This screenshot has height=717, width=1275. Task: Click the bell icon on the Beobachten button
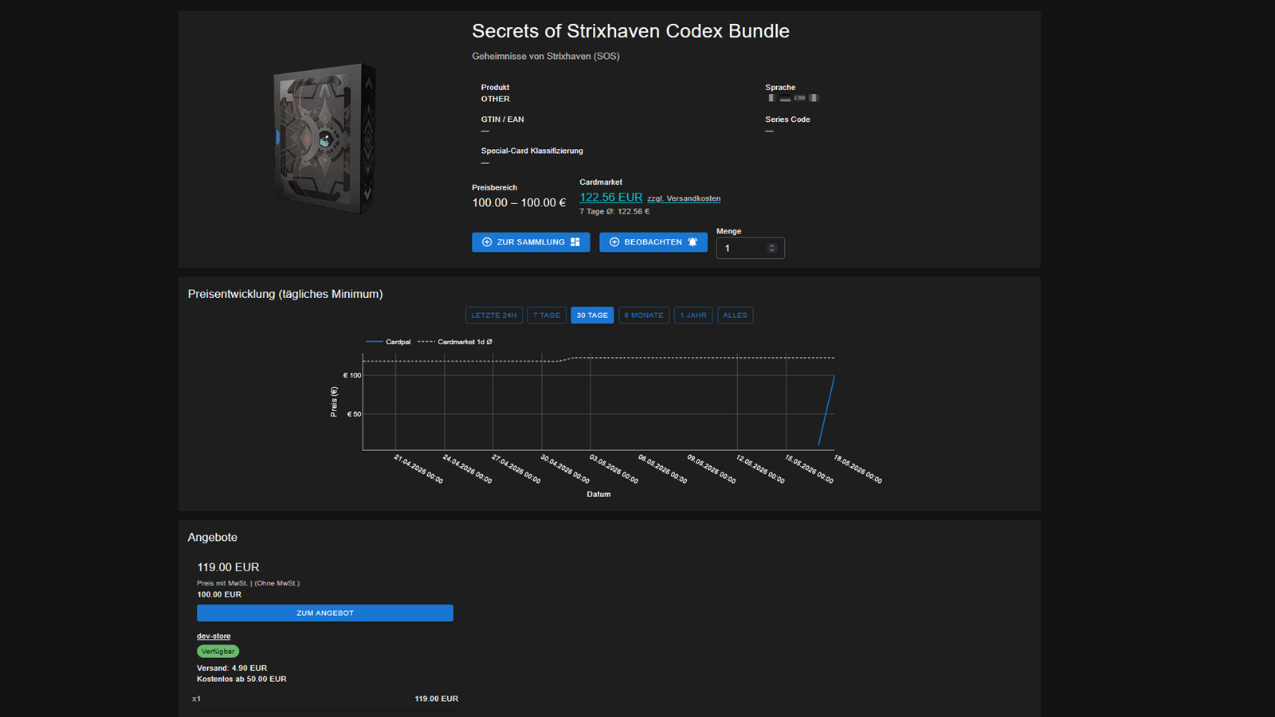point(692,242)
